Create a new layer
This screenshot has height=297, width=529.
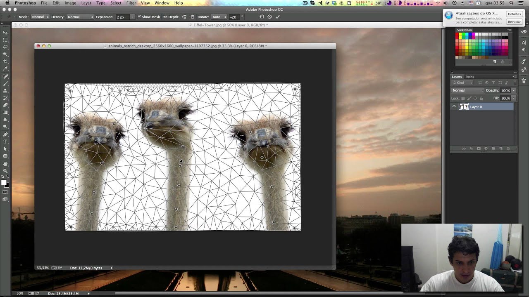[500, 148]
